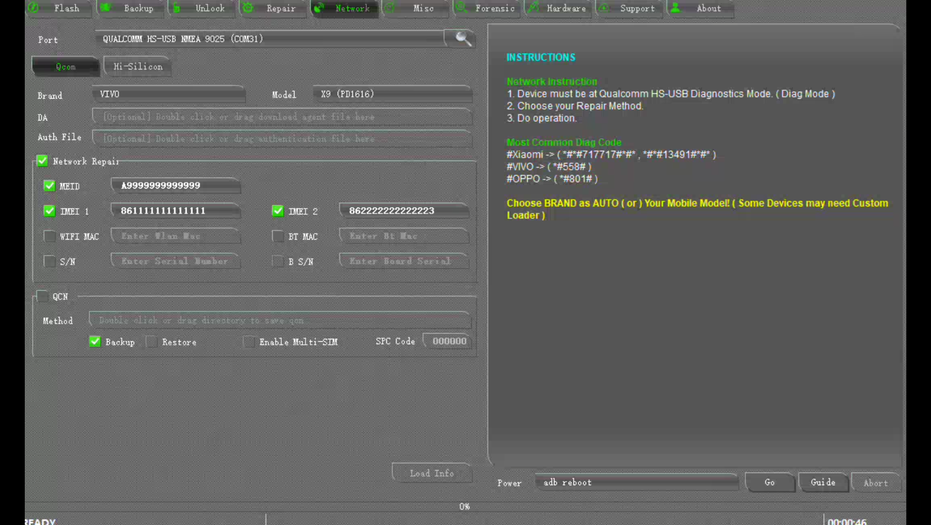
Task: Click the Flash tab icon
Action: tap(34, 8)
